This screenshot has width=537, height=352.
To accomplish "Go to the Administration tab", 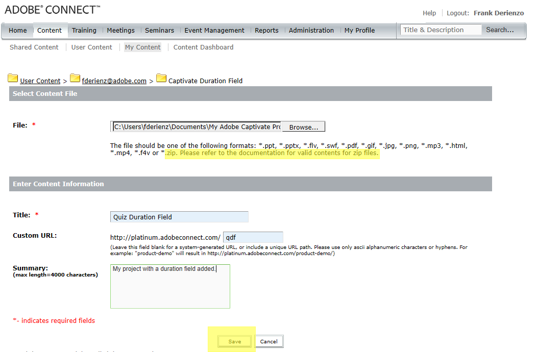I will click(311, 31).
